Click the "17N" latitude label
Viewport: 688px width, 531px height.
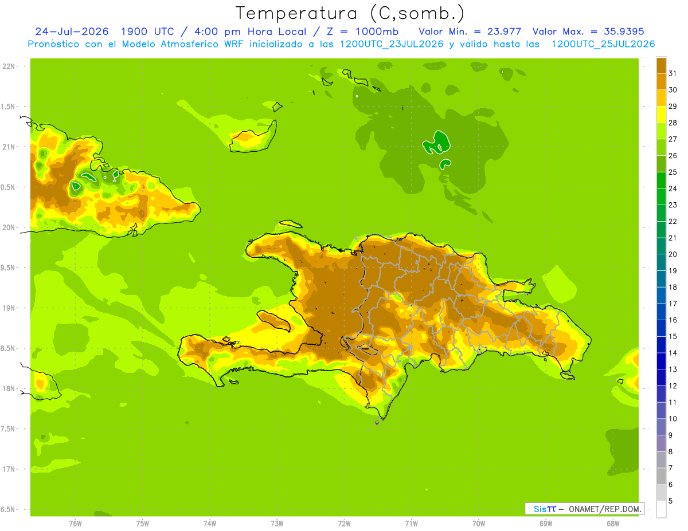tap(9, 469)
